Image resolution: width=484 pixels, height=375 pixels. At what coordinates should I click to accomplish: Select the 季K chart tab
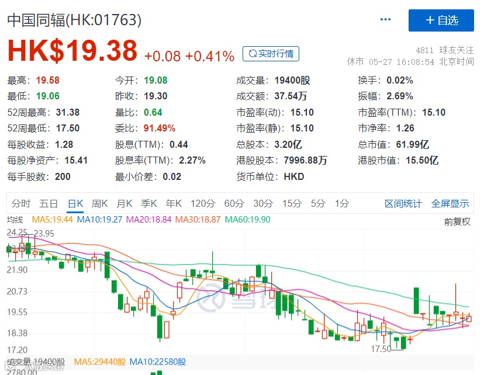[149, 203]
